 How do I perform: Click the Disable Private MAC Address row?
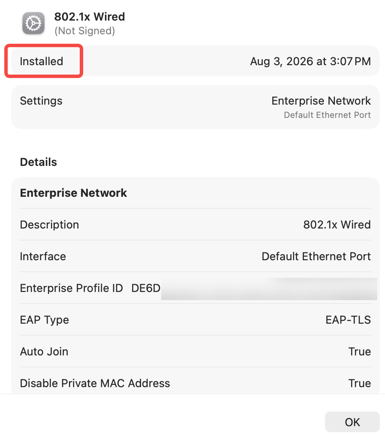pos(196,383)
